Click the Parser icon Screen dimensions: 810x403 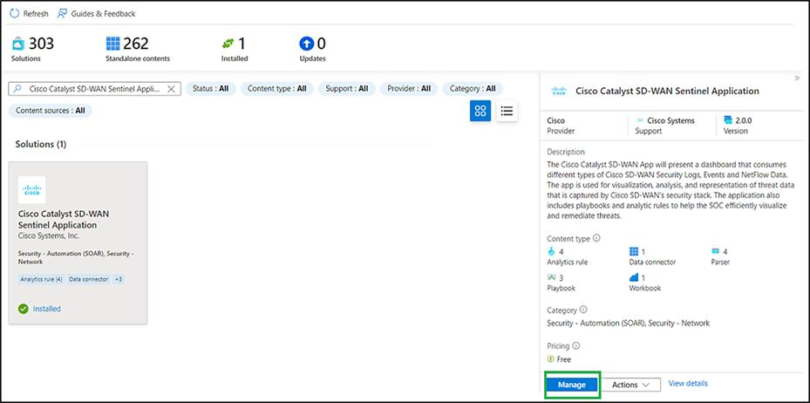click(x=716, y=251)
